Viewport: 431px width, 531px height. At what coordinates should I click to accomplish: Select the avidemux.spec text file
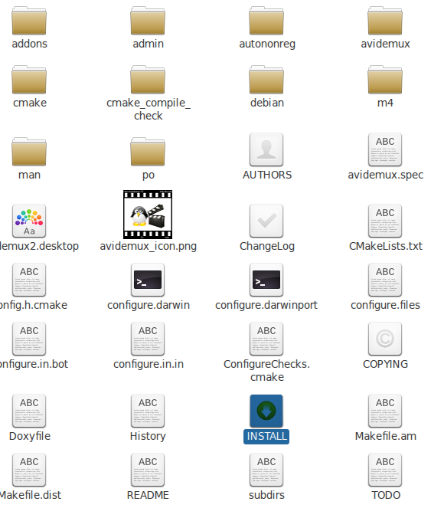(x=385, y=149)
